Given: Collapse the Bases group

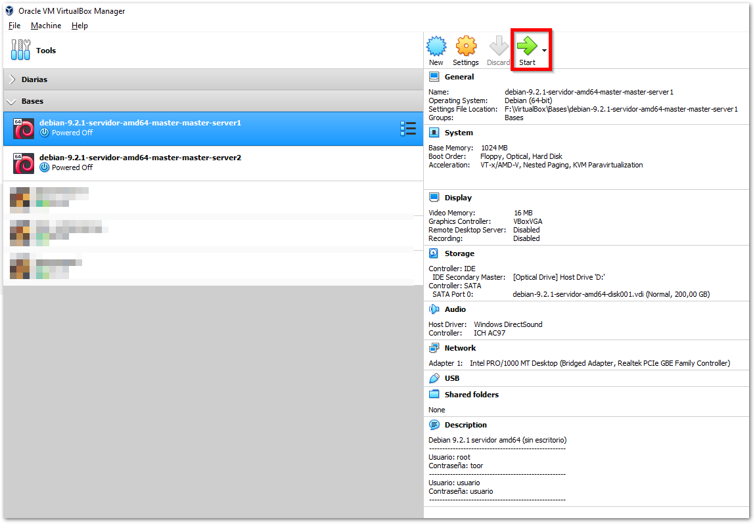Looking at the screenshot, I should (x=12, y=102).
